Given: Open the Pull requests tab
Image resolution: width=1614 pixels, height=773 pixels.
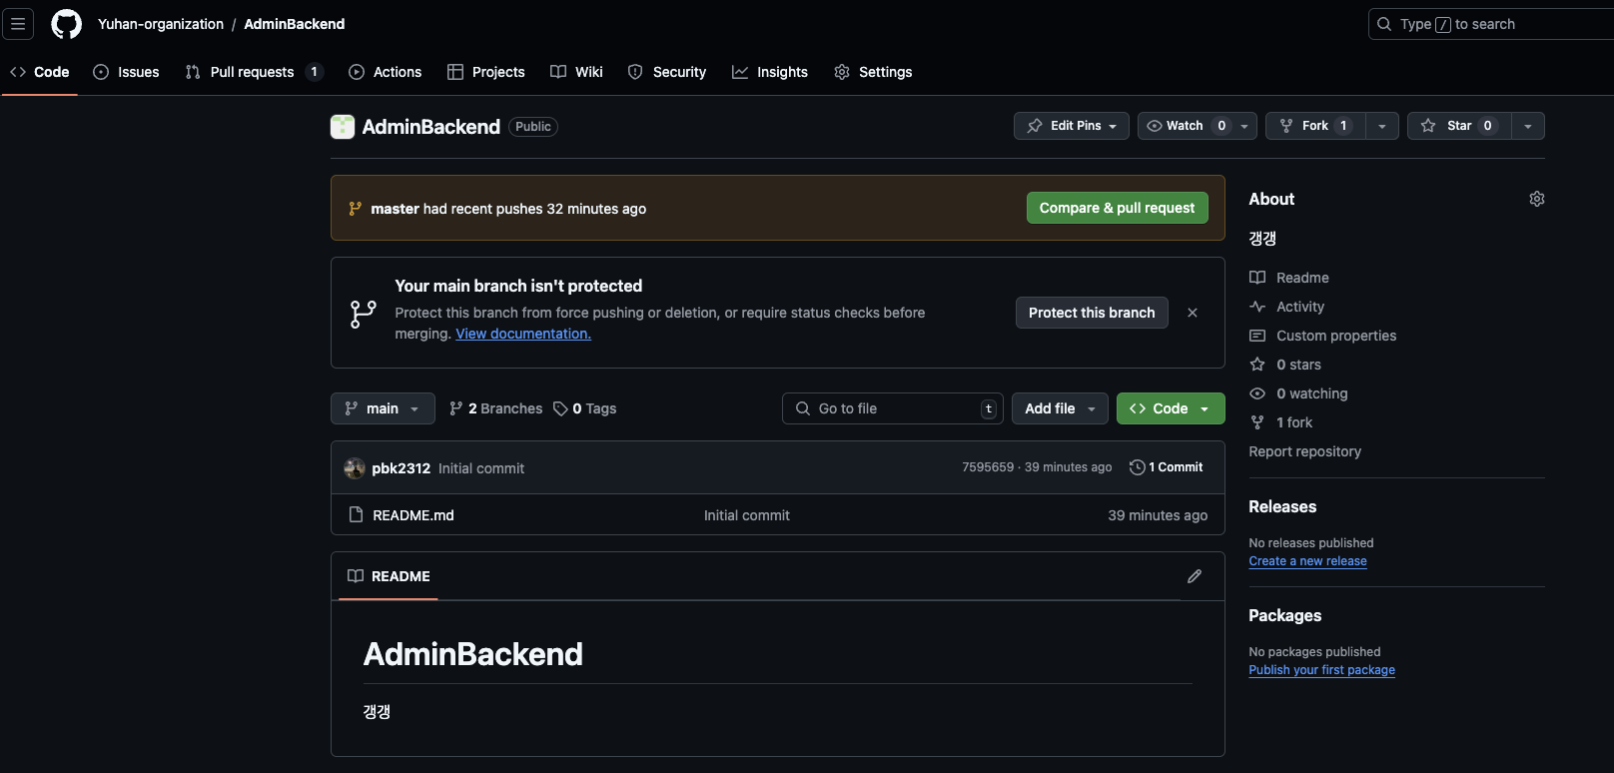Looking at the screenshot, I should 254,72.
